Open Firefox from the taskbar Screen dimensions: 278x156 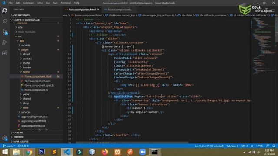click(105, 152)
